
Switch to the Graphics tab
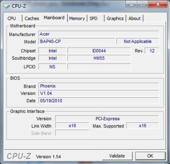pos(115,18)
